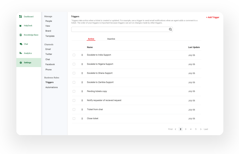Click the drag handle beside Escalate to India Support

click(82, 55)
